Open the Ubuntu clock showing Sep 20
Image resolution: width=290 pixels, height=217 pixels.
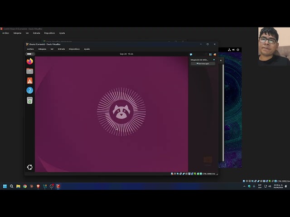point(126,54)
